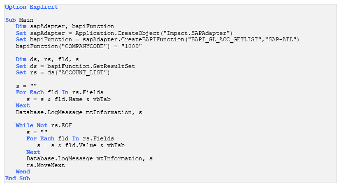
Task: Place cursor on Dim sapAdapter, bapiFunction line
Action: click(65, 26)
